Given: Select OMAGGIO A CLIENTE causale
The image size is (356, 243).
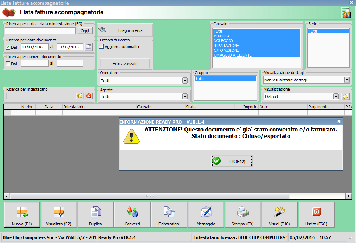Looking at the screenshot, I should [257, 55].
